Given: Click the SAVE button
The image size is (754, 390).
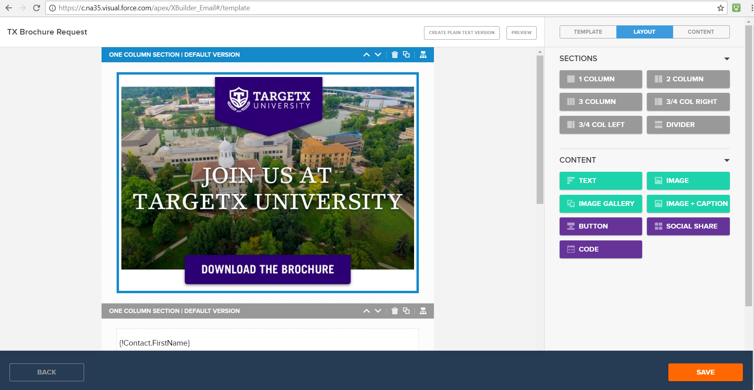Looking at the screenshot, I should 705,372.
